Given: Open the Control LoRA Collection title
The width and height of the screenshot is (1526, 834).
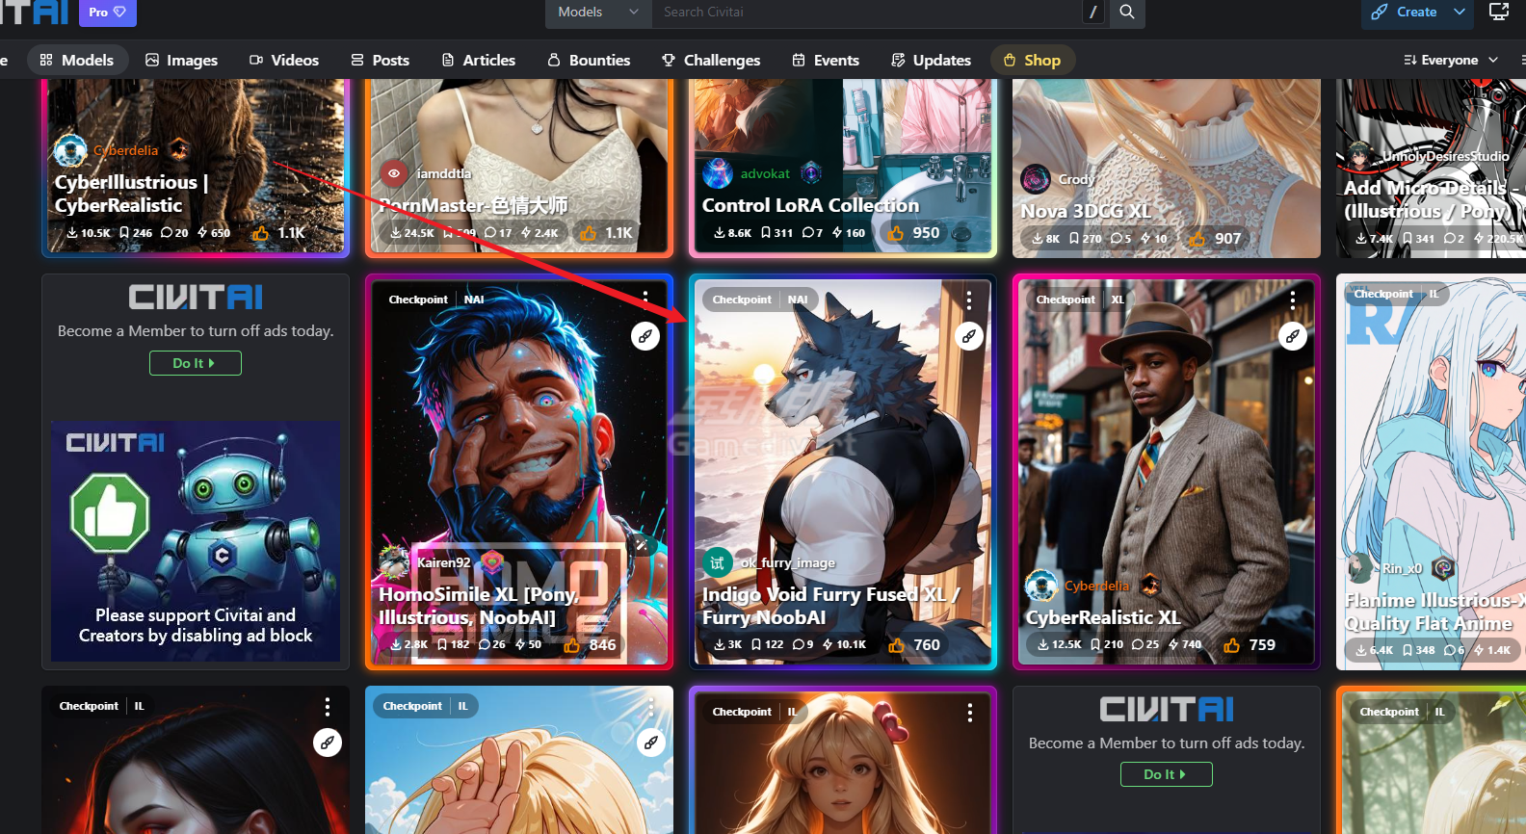Looking at the screenshot, I should (x=810, y=205).
